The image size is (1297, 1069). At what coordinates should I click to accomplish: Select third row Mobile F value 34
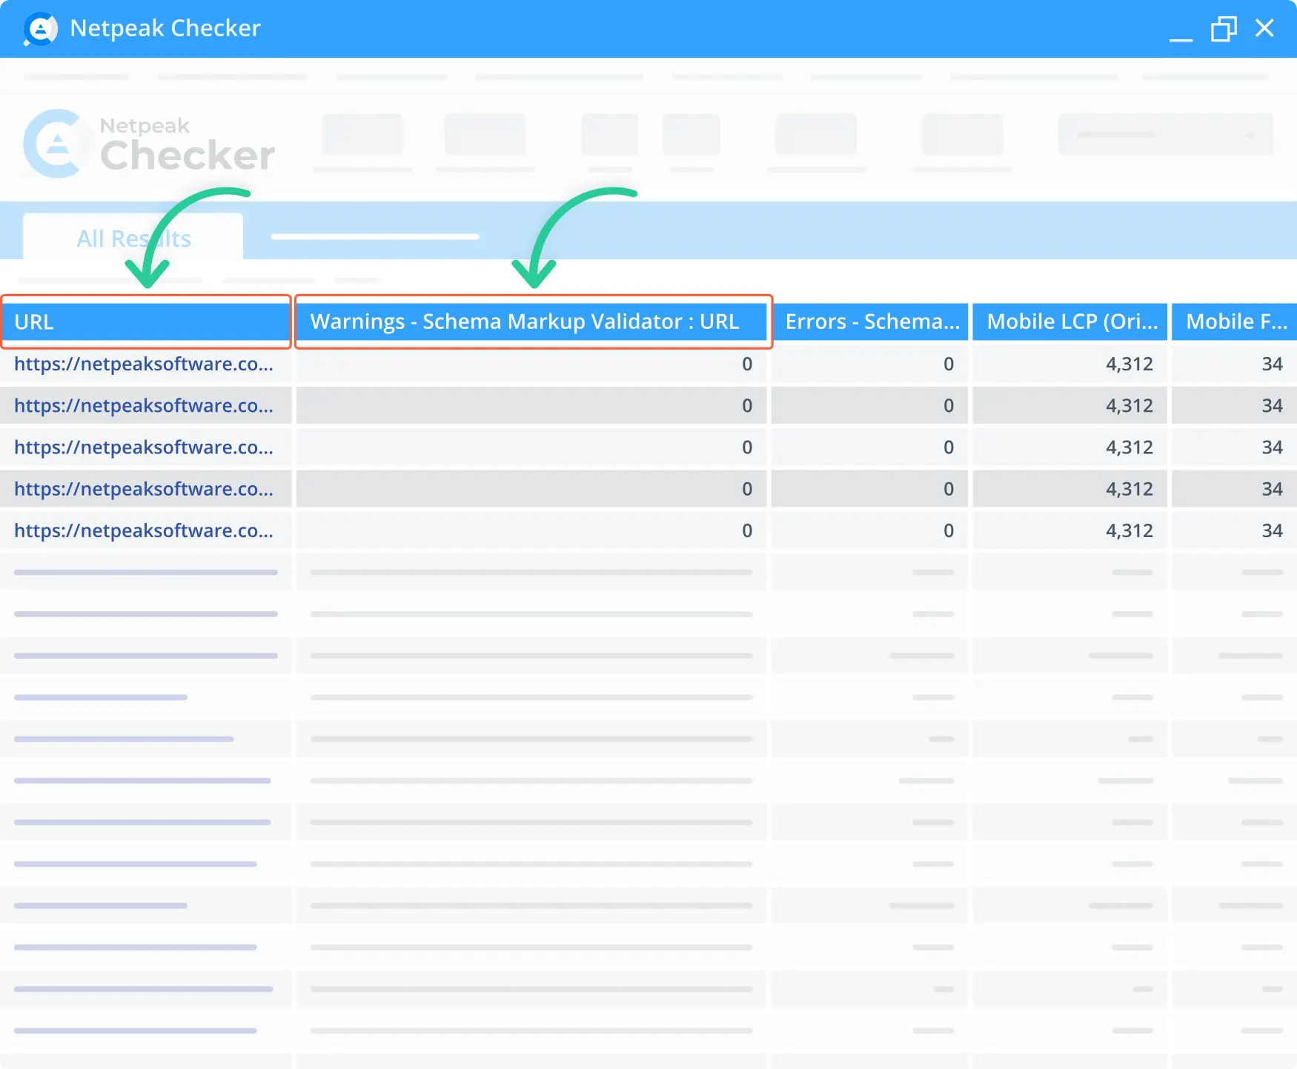pos(1273,447)
